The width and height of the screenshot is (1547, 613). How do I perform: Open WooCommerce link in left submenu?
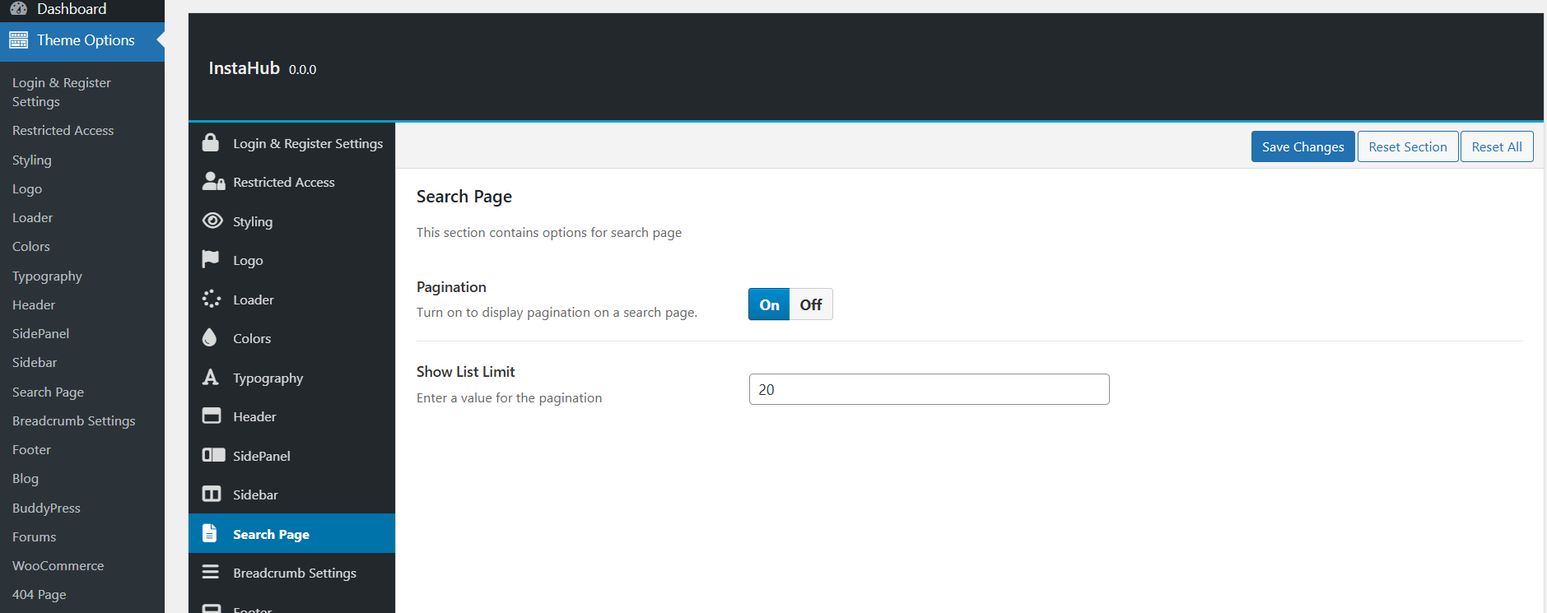pos(58,565)
